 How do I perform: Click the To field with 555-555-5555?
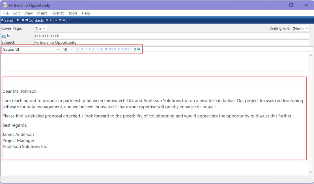point(171,36)
